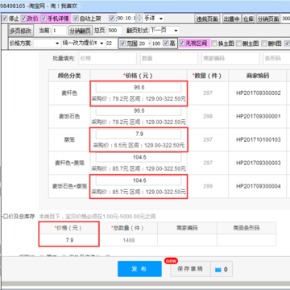Click the envelope message icon
290x290 pixels.
click(218, 270)
